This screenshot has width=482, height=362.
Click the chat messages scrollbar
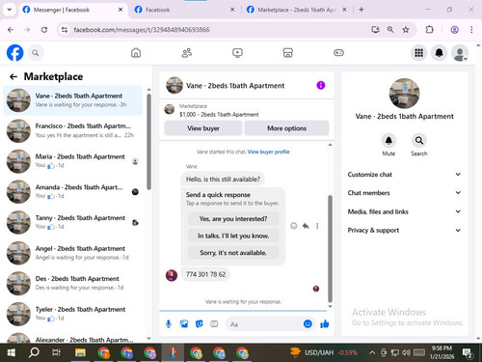click(x=330, y=248)
